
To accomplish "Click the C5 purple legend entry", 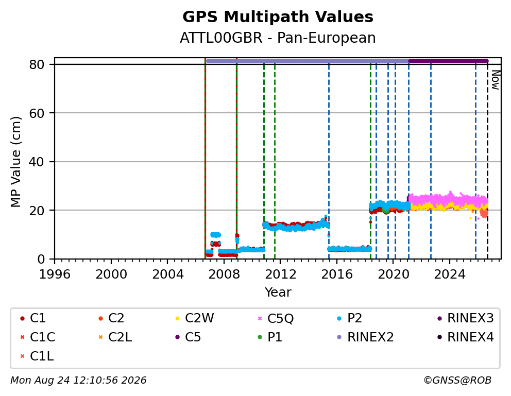I will (188, 337).
